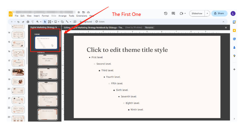Click the insert image icon
The width and height of the screenshot is (247, 134).
56,22
